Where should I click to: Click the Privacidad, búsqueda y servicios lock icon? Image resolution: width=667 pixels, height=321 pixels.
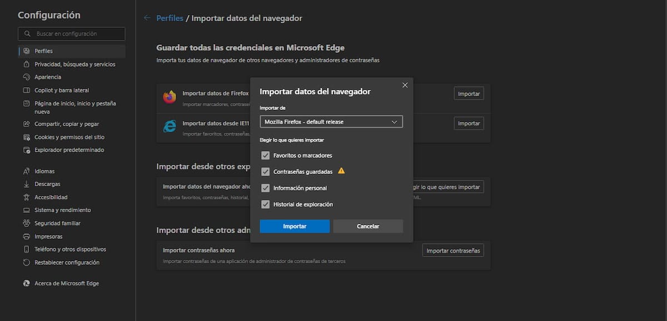26,64
